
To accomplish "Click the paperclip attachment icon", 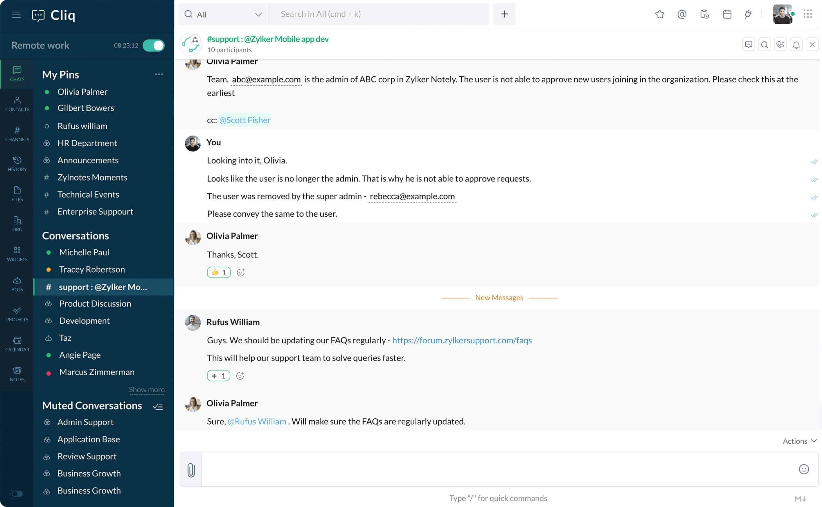I will 191,470.
